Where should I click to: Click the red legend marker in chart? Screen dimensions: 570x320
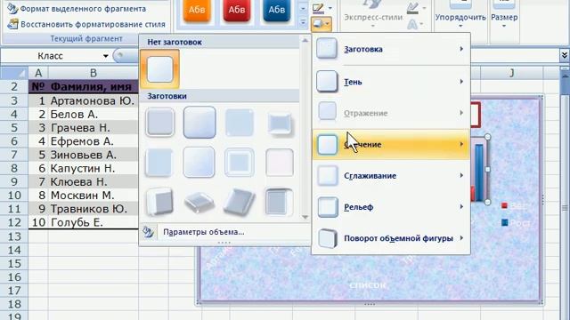tap(504, 205)
